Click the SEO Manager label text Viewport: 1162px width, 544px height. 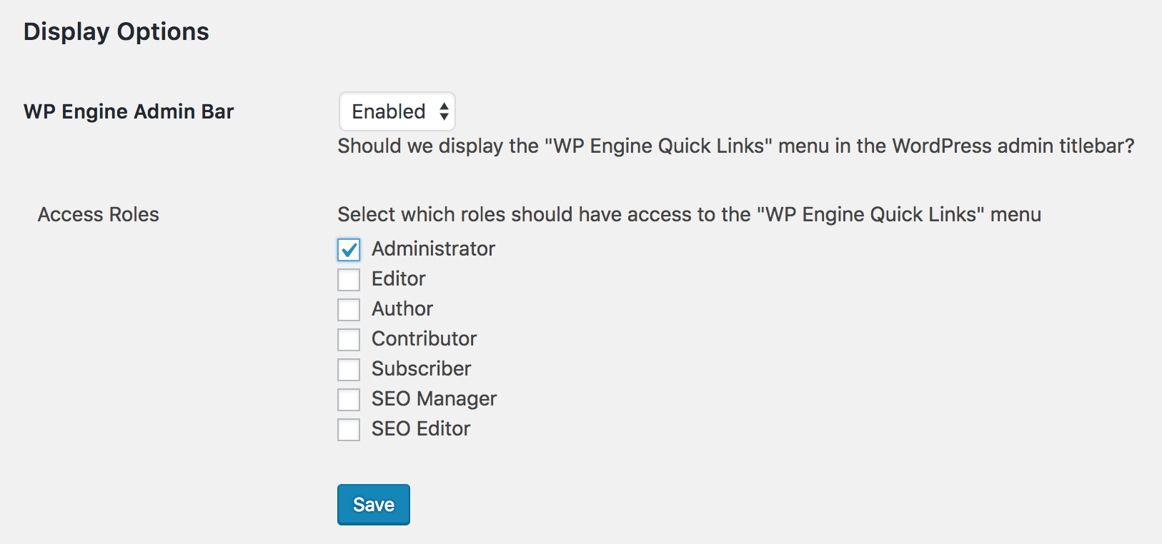(x=434, y=398)
